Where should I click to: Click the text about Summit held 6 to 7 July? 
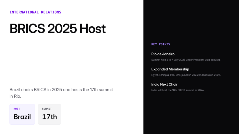click(x=186, y=60)
